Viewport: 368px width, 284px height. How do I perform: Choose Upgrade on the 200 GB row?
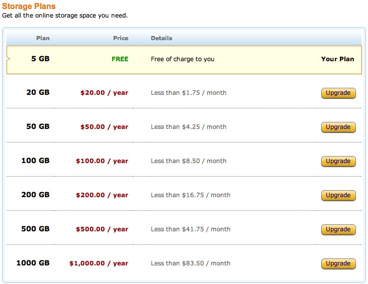point(338,195)
